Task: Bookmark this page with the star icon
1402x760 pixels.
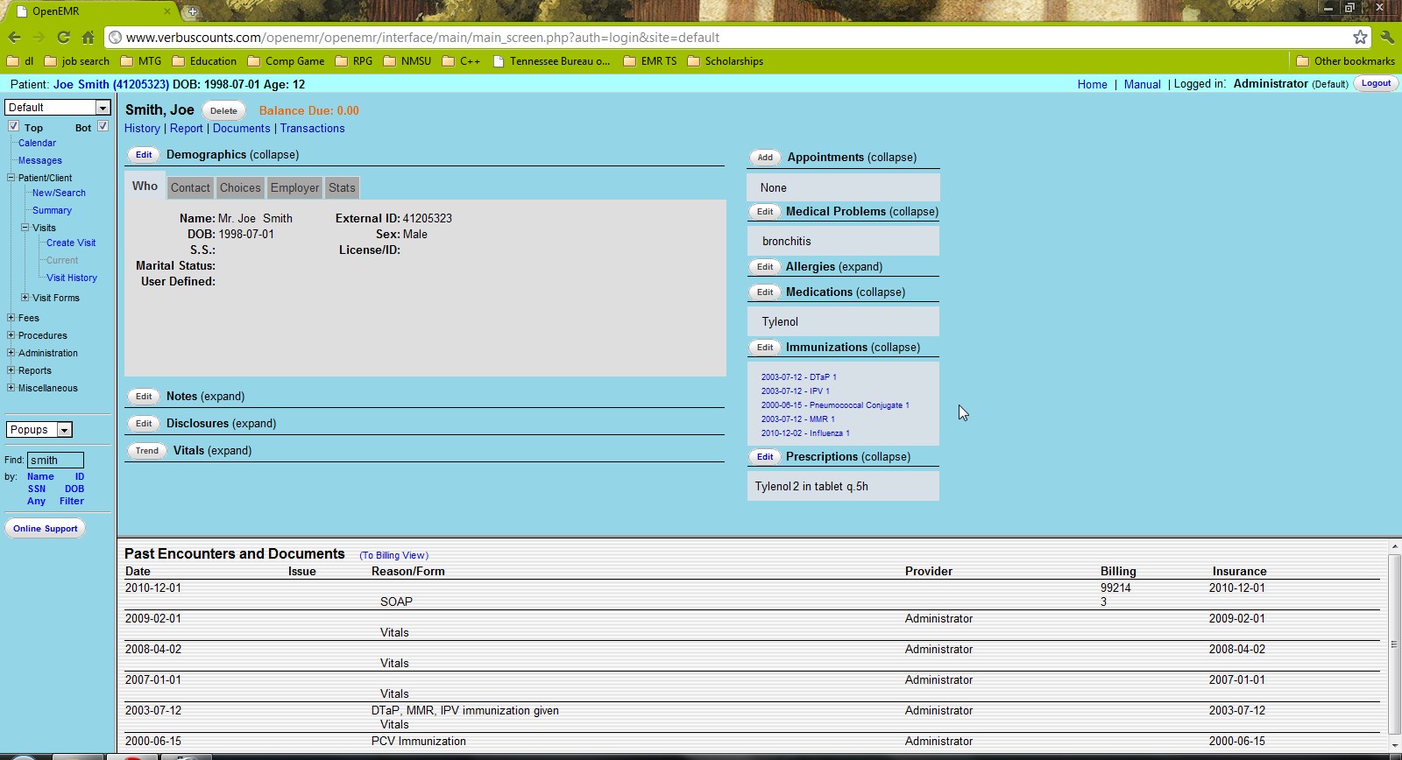Action: [1359, 37]
